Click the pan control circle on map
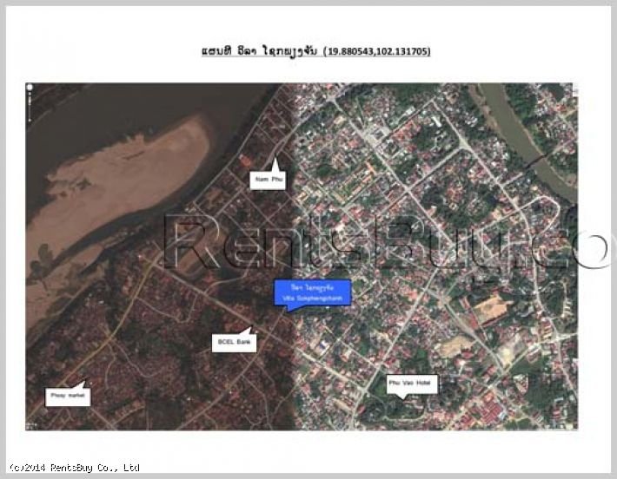This screenshot has height=479, width=617. (30, 88)
